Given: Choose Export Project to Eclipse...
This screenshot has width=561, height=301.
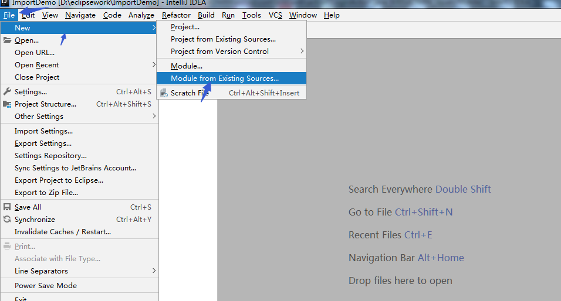Looking at the screenshot, I should pyautogui.click(x=79, y=180).
